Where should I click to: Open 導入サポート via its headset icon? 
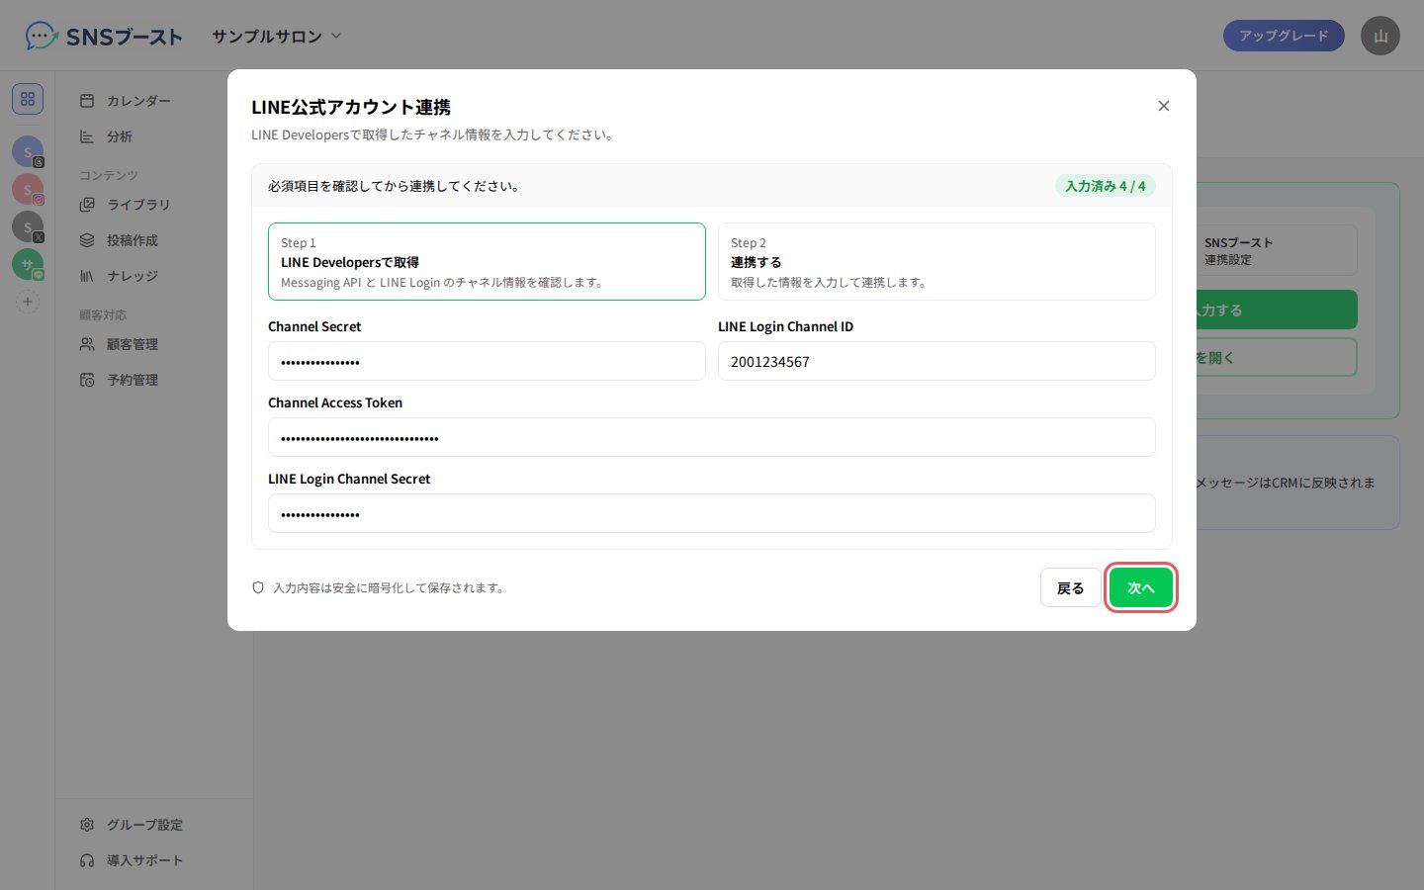87,860
